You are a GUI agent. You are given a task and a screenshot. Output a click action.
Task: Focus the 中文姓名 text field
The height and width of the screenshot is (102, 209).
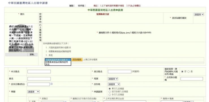[x=39, y=72]
